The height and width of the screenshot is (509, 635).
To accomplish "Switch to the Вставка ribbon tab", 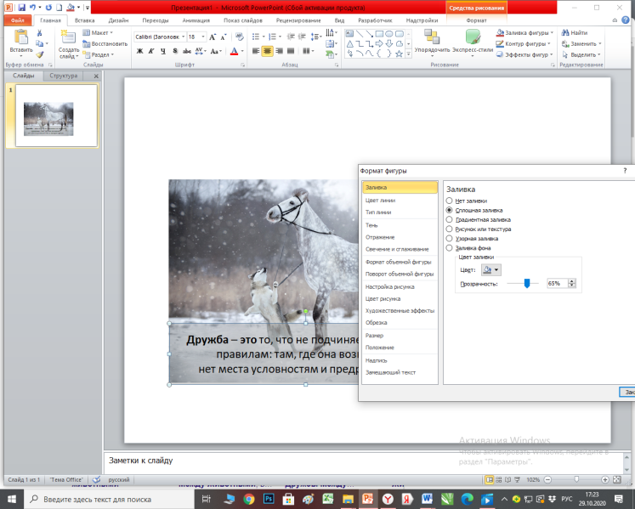I will coord(85,20).
